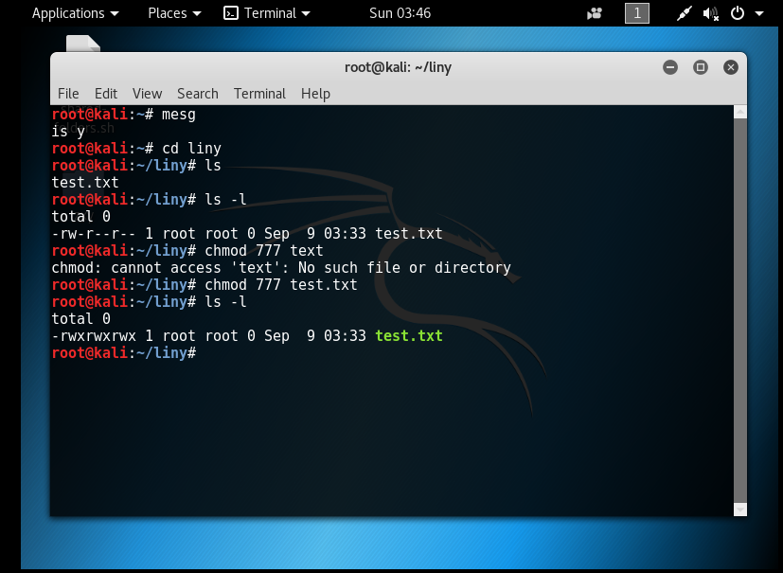This screenshot has width=783, height=573.
Task: Open the Help menu in terminal
Action: [315, 94]
